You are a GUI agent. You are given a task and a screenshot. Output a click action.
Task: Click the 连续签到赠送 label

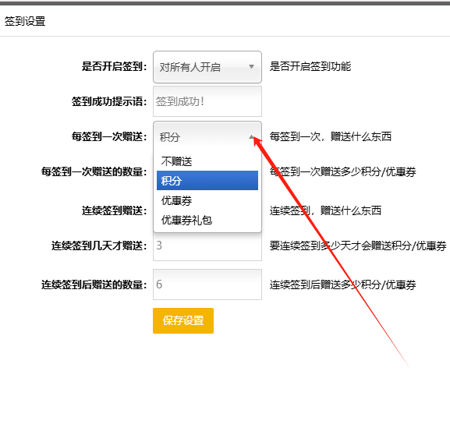[x=114, y=210]
